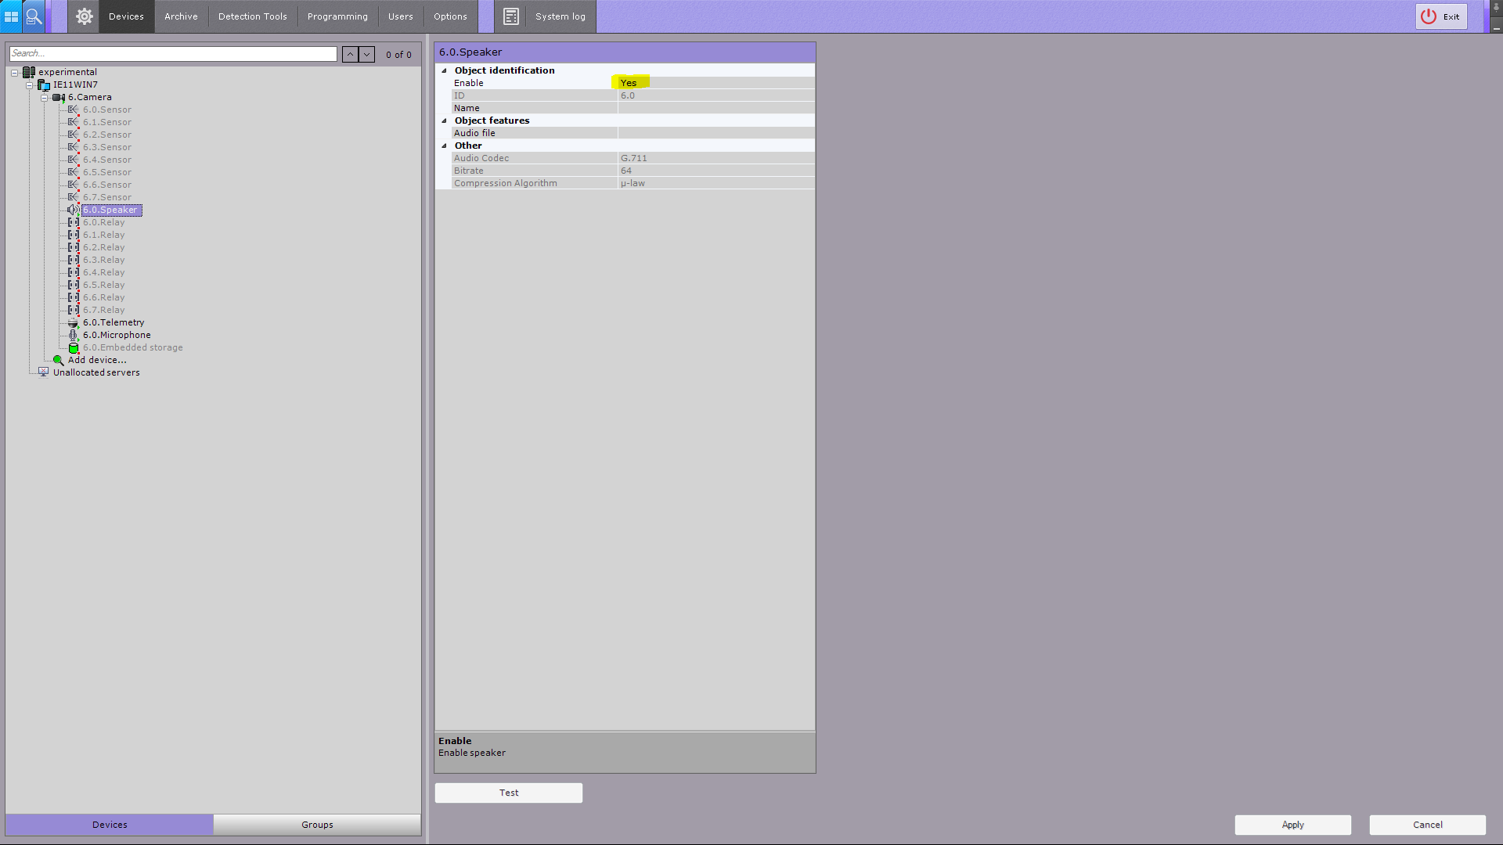
Task: Click the device Search input field
Action: coord(173,53)
